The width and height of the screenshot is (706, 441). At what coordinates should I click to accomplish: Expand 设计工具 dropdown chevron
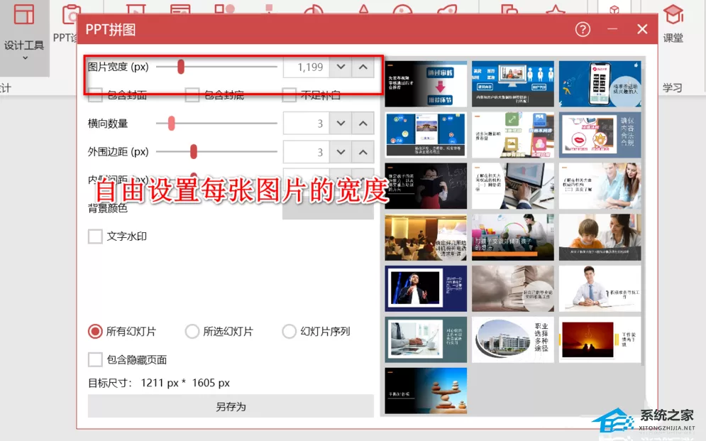(x=26, y=58)
